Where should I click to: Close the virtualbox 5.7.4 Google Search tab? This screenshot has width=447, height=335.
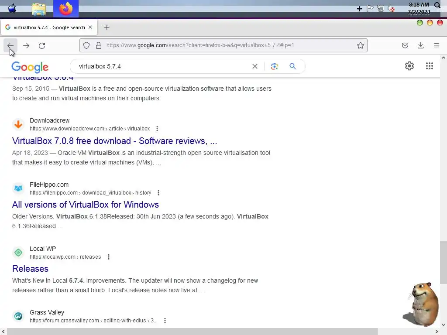click(90, 27)
